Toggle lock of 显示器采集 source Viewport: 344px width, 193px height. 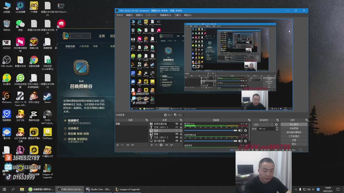coord(181,141)
